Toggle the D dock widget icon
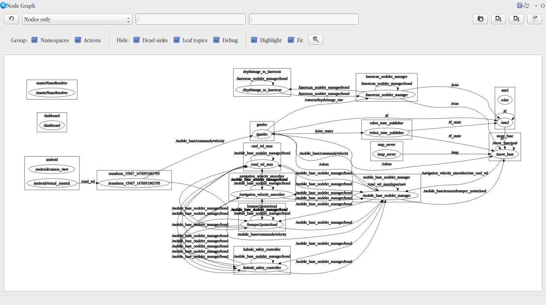Screen dimensions: 546x305 519,6
